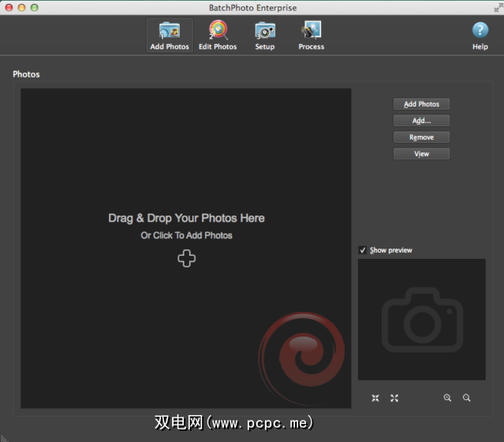Minimize window with the yellow button

[21, 7]
